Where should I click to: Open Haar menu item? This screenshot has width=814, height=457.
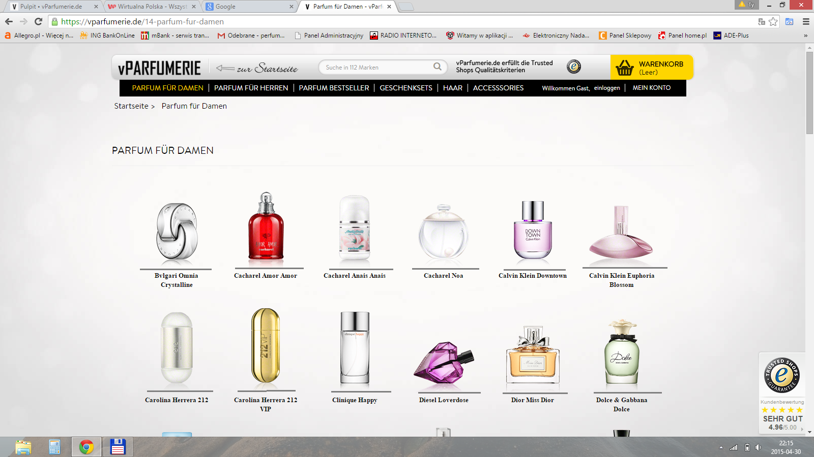point(453,88)
